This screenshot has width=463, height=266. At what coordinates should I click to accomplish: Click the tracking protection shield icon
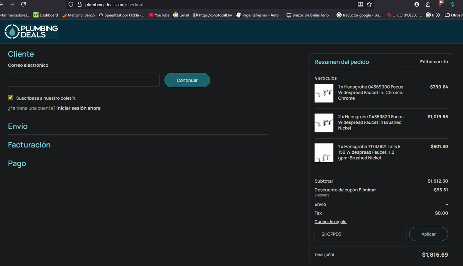tap(71, 4)
